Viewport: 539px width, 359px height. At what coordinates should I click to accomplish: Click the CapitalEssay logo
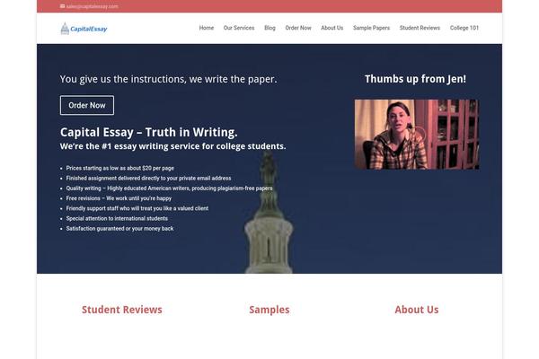pyautogui.click(x=84, y=29)
